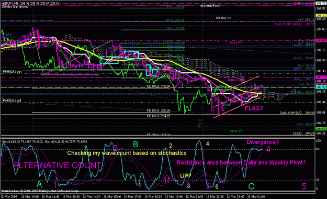Click the pink up-arrow object in stochastic pane

click(x=167, y=179)
